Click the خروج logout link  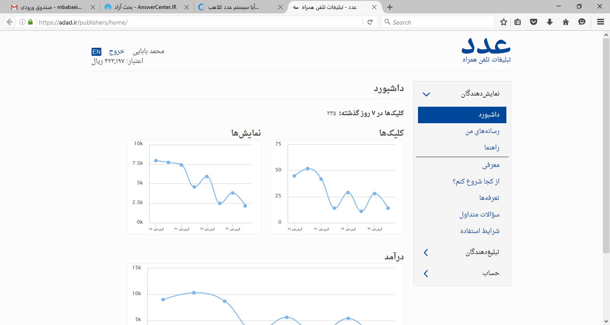(117, 51)
